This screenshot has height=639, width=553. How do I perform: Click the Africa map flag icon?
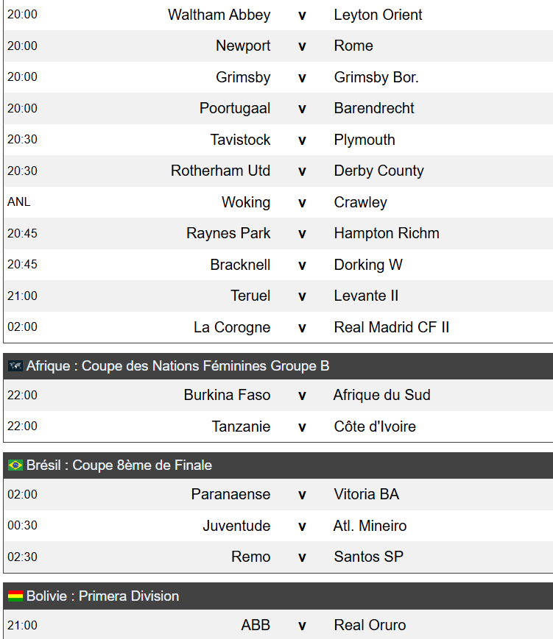click(x=15, y=366)
